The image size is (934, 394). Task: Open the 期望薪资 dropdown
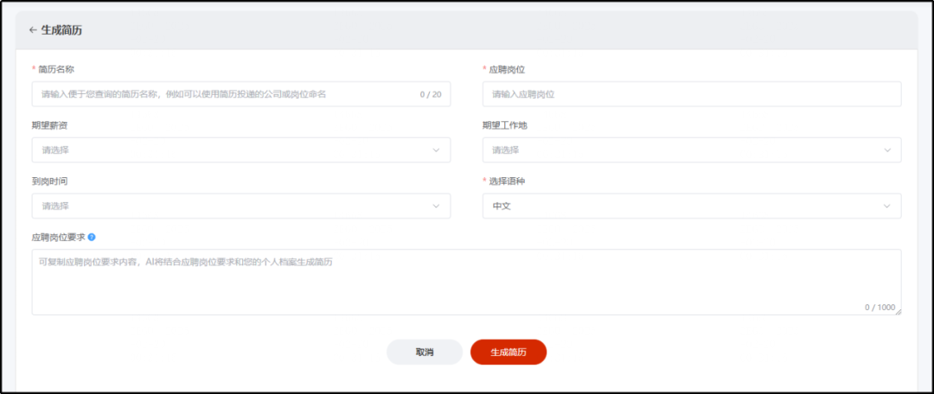point(240,150)
